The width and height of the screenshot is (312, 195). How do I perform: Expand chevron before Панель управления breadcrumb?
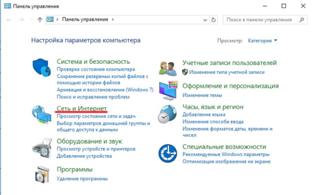57,19
